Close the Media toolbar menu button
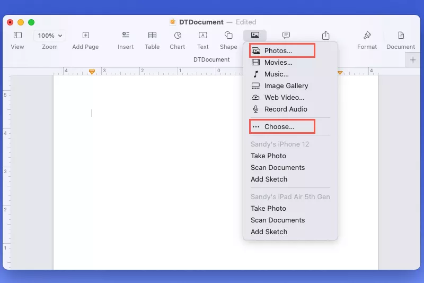This screenshot has width=424, height=283. (255, 35)
